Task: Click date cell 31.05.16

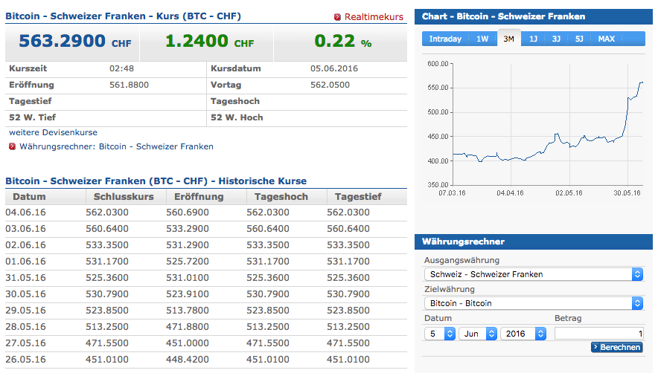Action: point(25,278)
